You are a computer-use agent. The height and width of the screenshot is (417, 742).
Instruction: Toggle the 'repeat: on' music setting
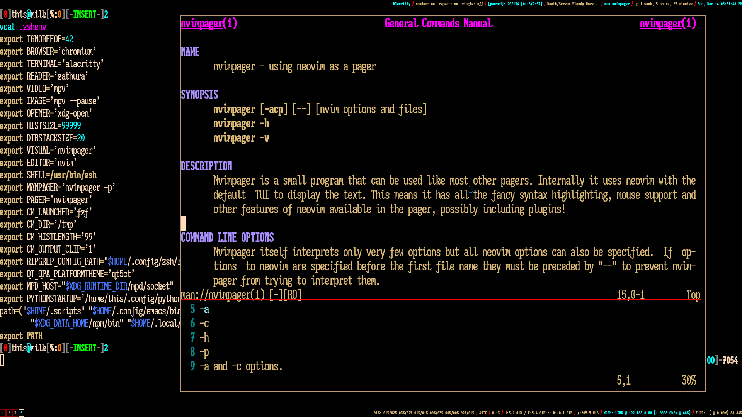tap(448, 4)
